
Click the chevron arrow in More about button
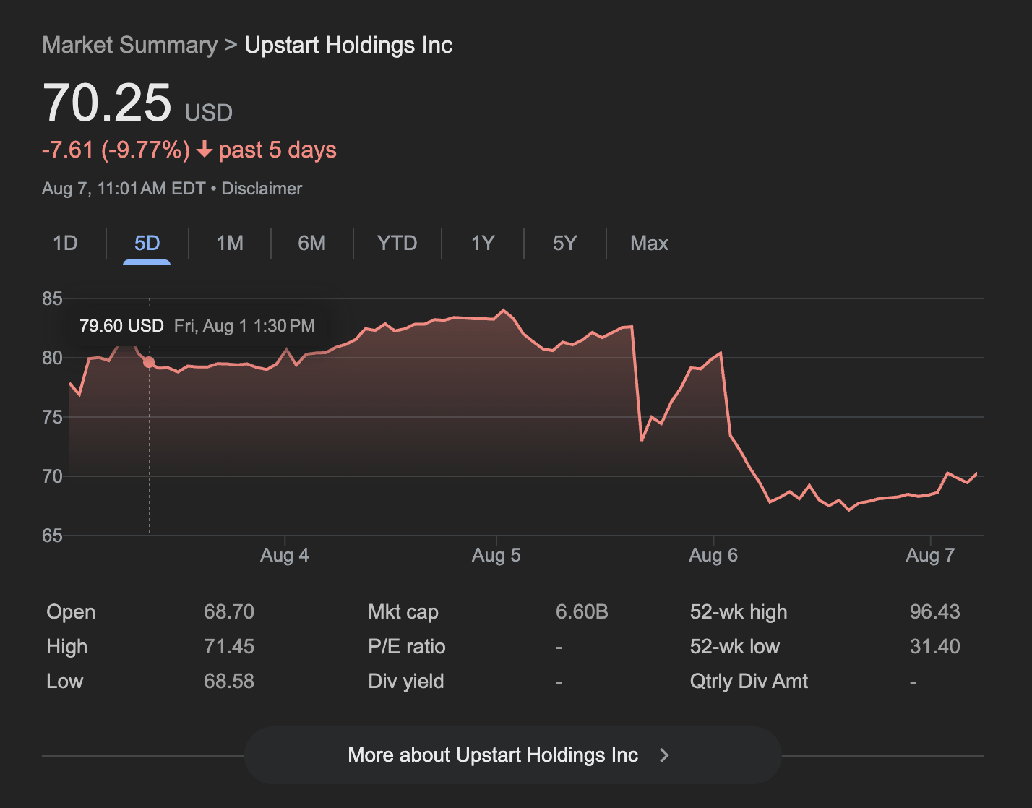click(x=665, y=755)
